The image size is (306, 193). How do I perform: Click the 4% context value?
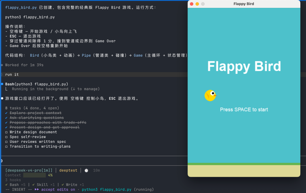tap(50, 175)
